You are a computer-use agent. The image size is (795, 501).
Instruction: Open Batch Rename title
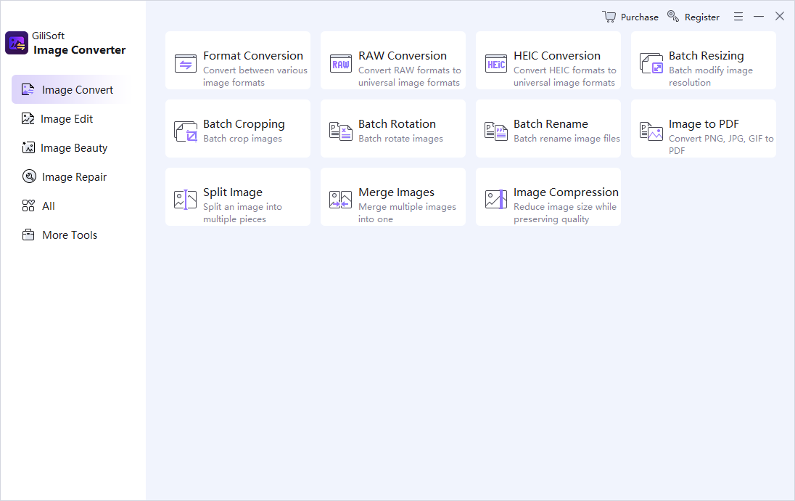(x=551, y=124)
